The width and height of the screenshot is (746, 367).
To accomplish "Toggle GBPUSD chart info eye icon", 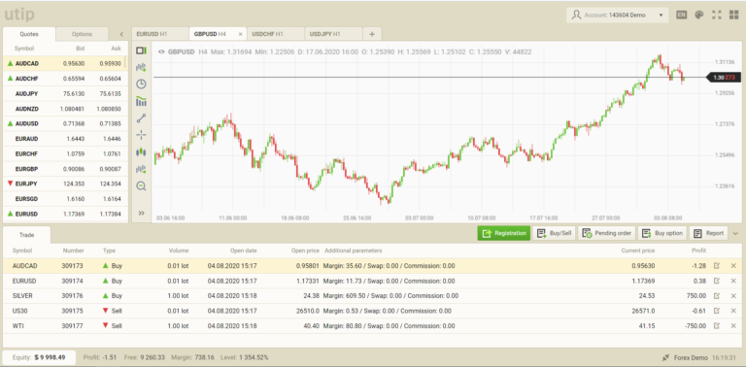I will pyautogui.click(x=161, y=51).
